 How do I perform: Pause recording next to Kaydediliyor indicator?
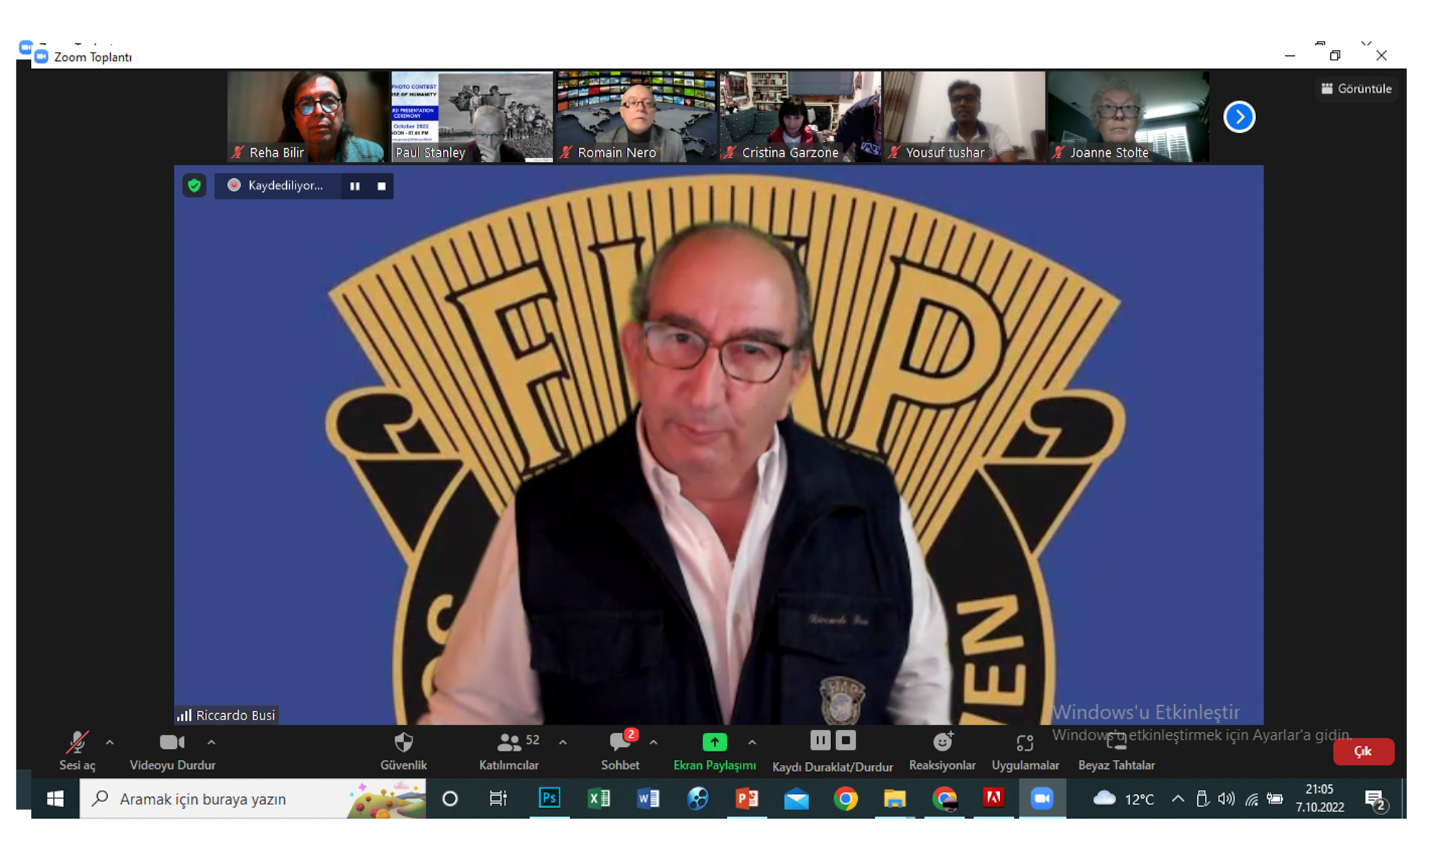(354, 186)
